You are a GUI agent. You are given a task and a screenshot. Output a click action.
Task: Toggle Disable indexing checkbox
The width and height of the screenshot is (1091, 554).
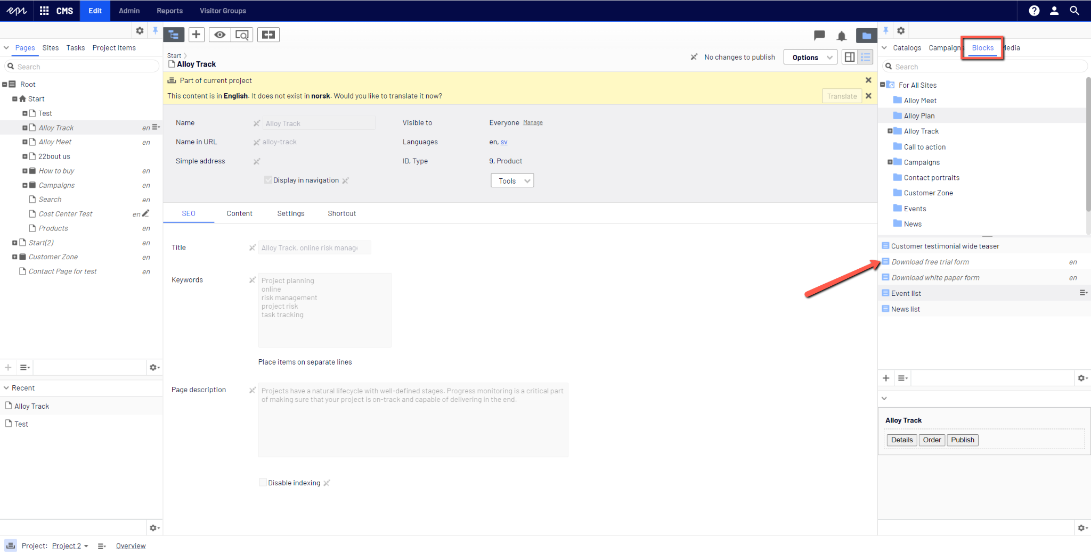(x=263, y=482)
